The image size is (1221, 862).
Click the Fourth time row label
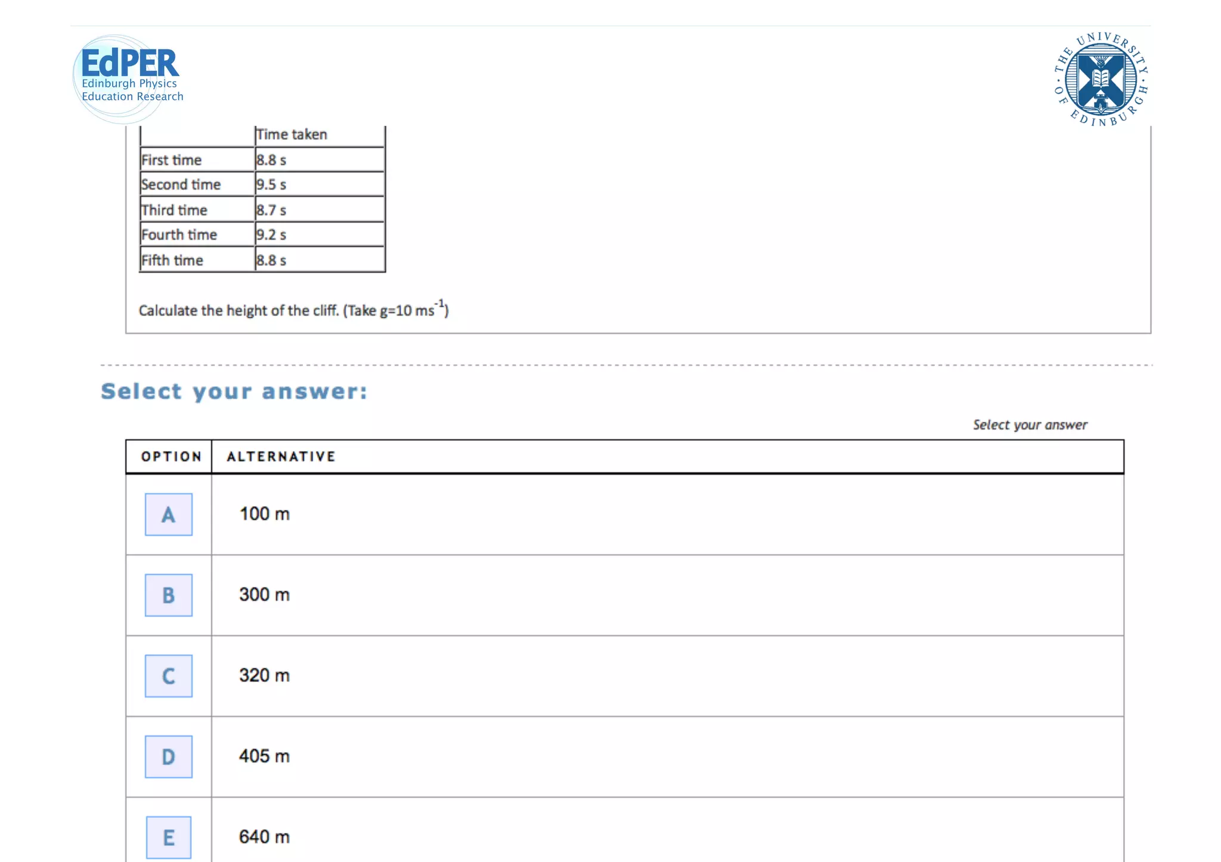tap(179, 235)
